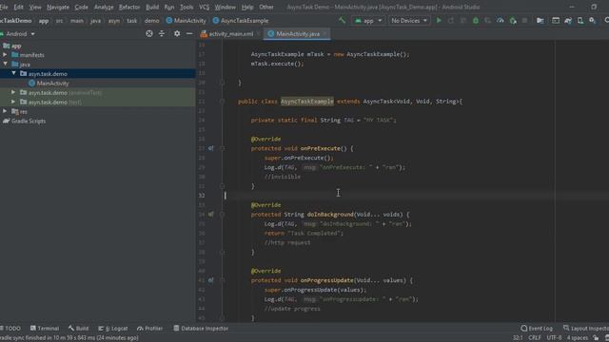Open the Event Log
Viewport: 609px width, 342px height.
(537, 329)
